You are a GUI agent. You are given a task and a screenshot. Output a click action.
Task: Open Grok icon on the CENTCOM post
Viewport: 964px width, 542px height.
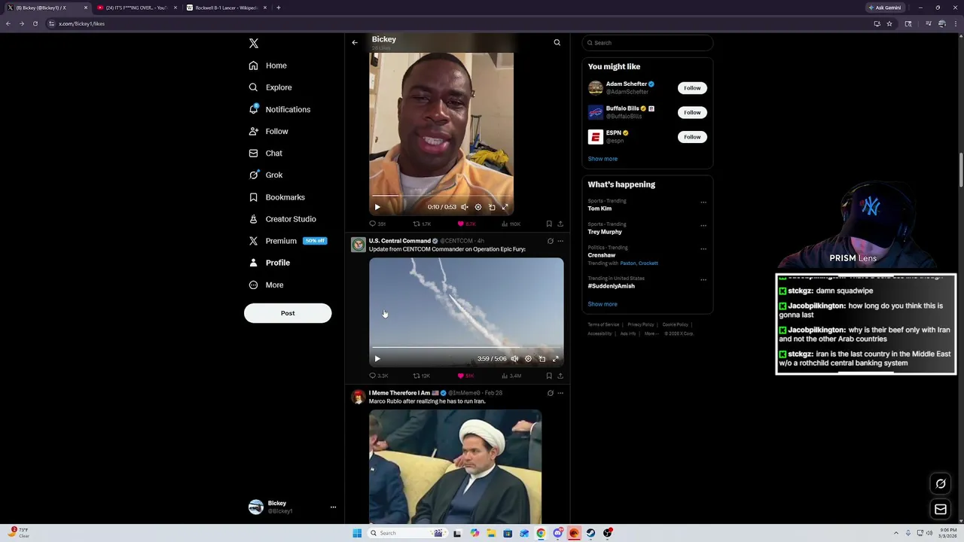(x=551, y=241)
